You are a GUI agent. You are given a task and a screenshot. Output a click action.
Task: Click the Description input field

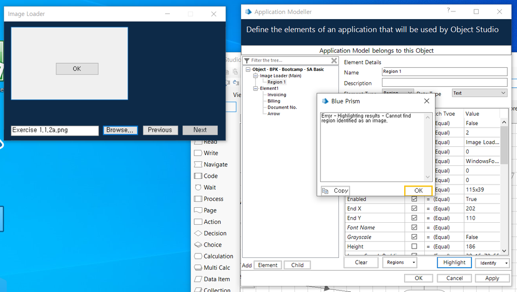pos(445,82)
